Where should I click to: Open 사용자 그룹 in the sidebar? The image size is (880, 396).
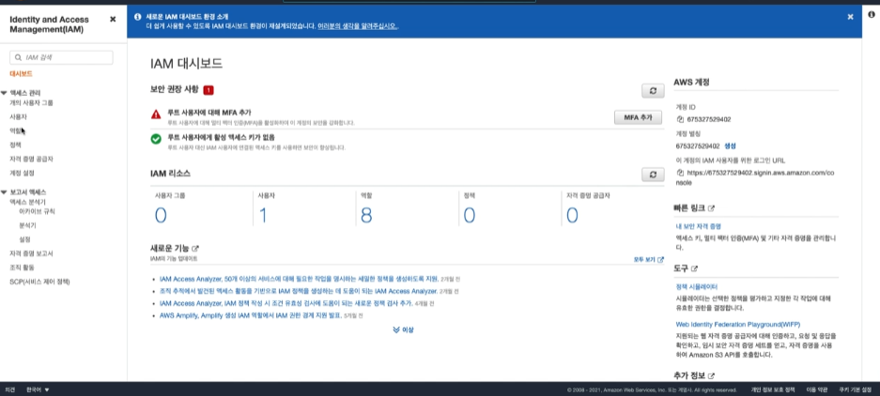[31, 103]
